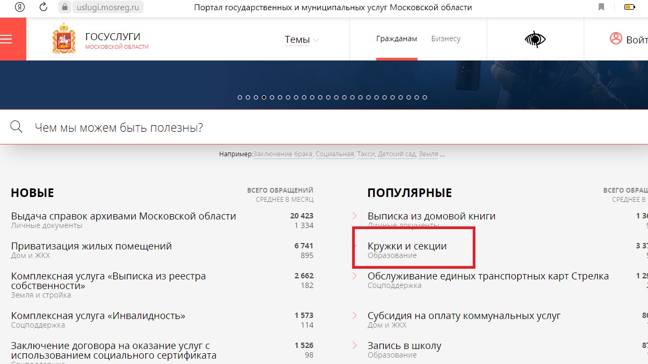The height and width of the screenshot is (364, 648).
Task: Toggle the visually impaired eye mode
Action: [534, 39]
